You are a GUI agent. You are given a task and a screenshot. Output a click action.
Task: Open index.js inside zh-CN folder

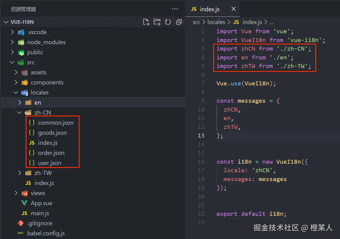[48, 143]
